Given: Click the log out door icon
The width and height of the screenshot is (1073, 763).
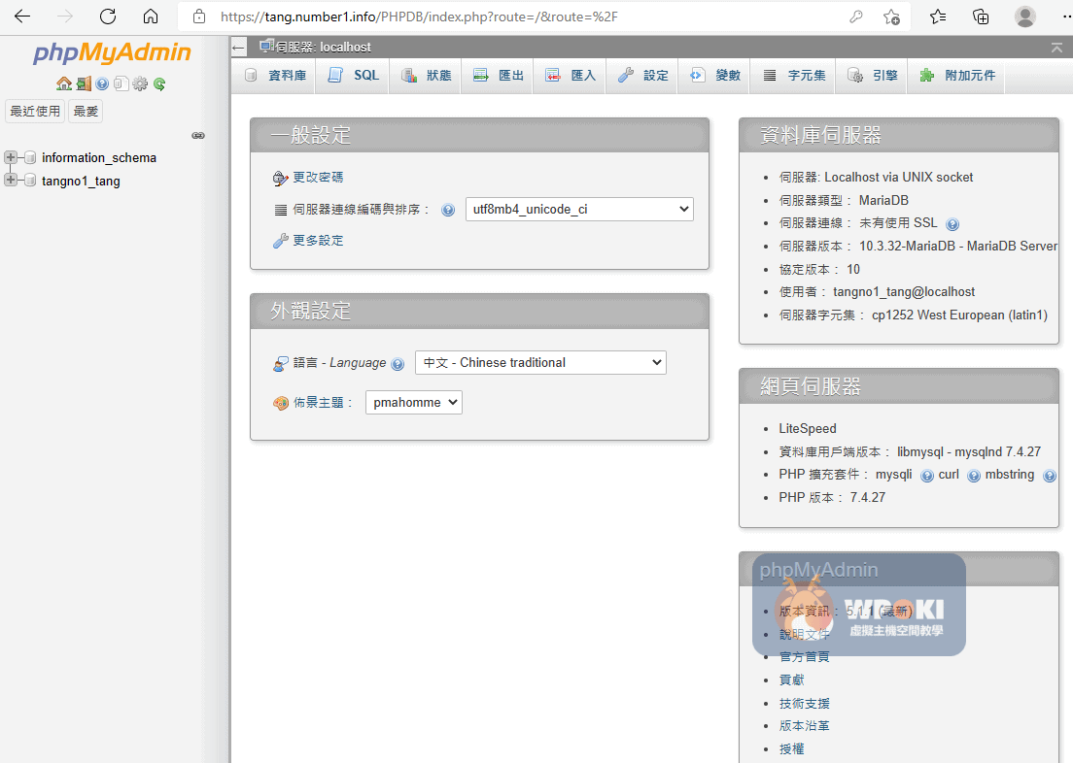Looking at the screenshot, I should tap(84, 84).
